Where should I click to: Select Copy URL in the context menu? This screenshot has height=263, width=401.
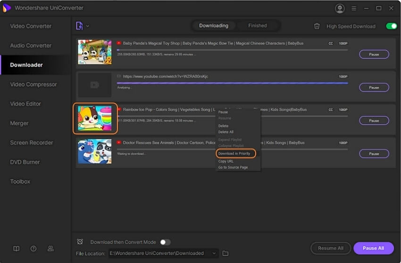226,161
